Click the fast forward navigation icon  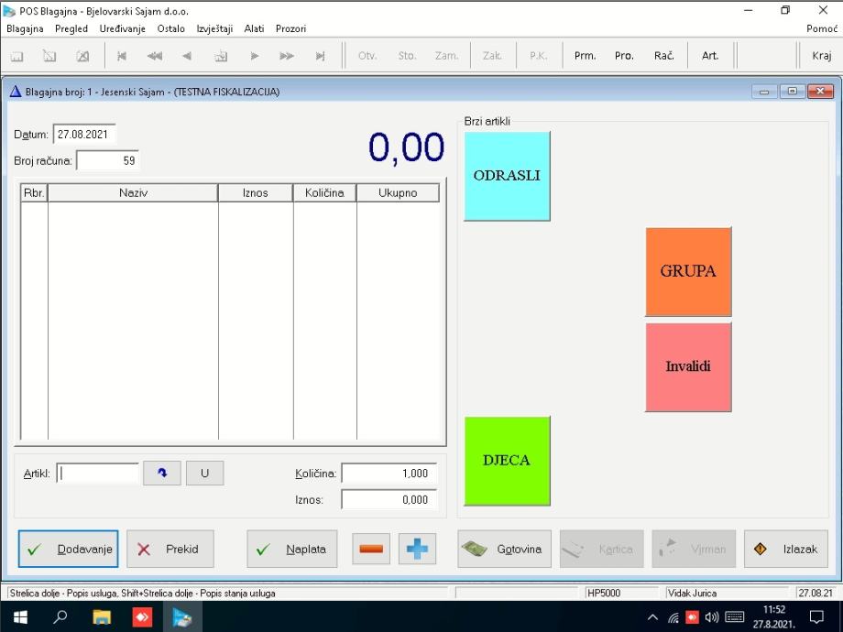[x=287, y=56]
